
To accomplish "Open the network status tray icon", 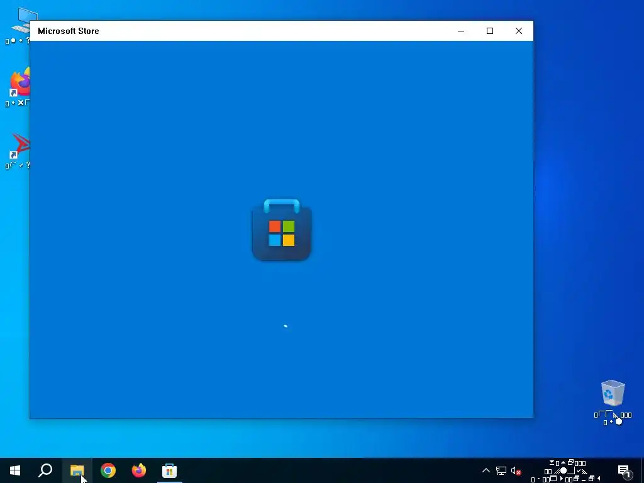I will [x=501, y=470].
